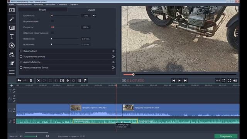
Task: Click the Crop toolbar icon
Action: tap(50, 81)
